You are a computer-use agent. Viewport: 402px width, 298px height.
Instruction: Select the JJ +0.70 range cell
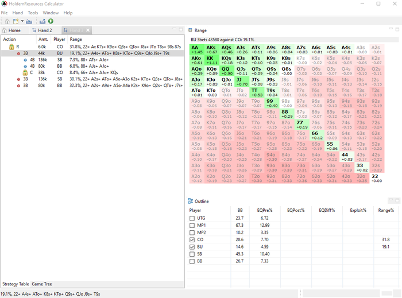pyautogui.click(x=242, y=82)
